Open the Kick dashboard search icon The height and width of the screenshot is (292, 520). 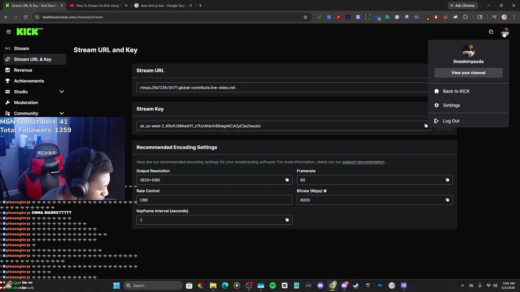[x=491, y=32]
